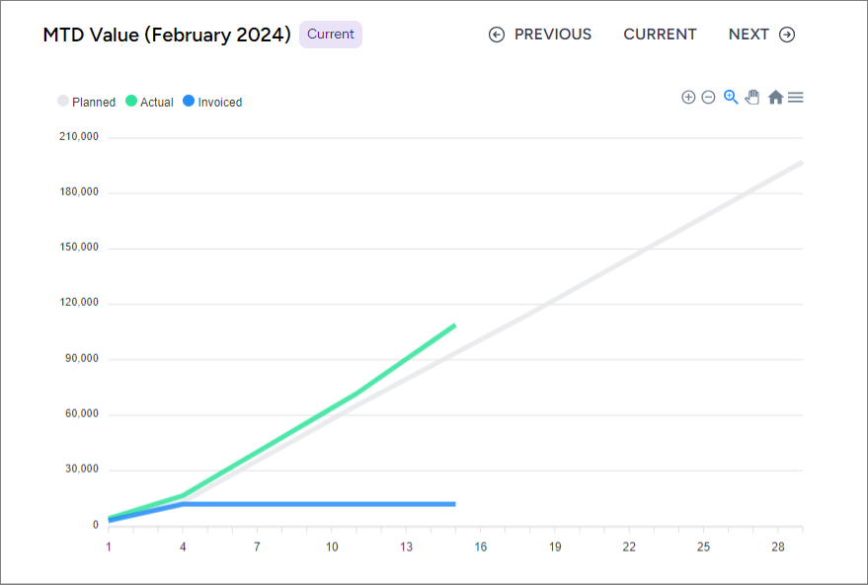Screen dimensions: 868x585
Task: Activate the selection zoom magnifier tool
Action: click(731, 97)
